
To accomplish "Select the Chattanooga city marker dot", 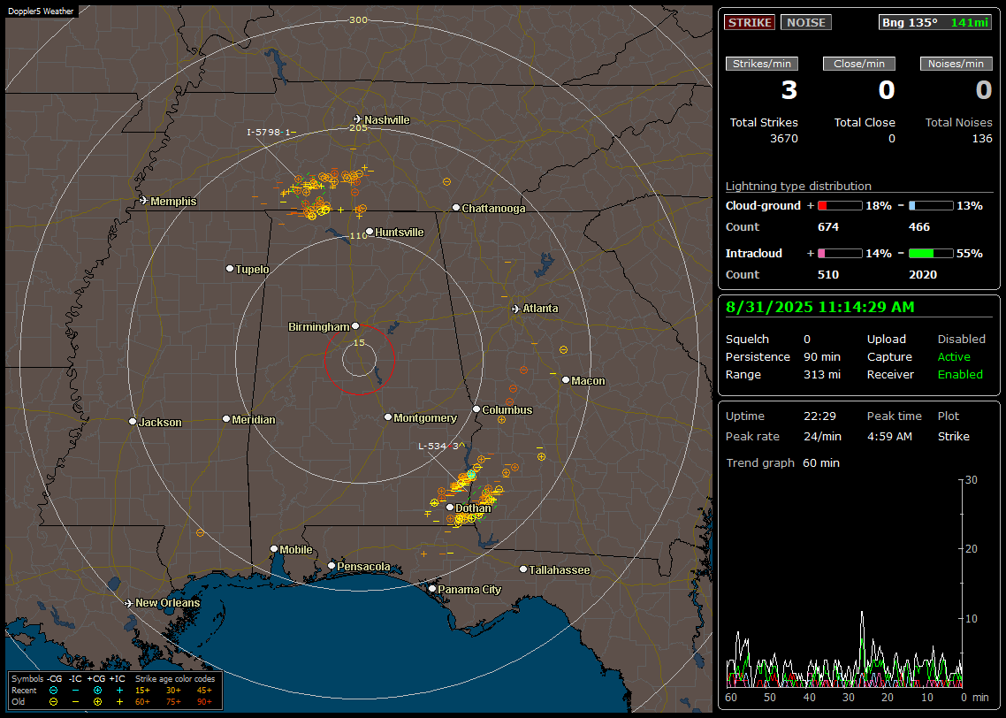I will coord(456,208).
